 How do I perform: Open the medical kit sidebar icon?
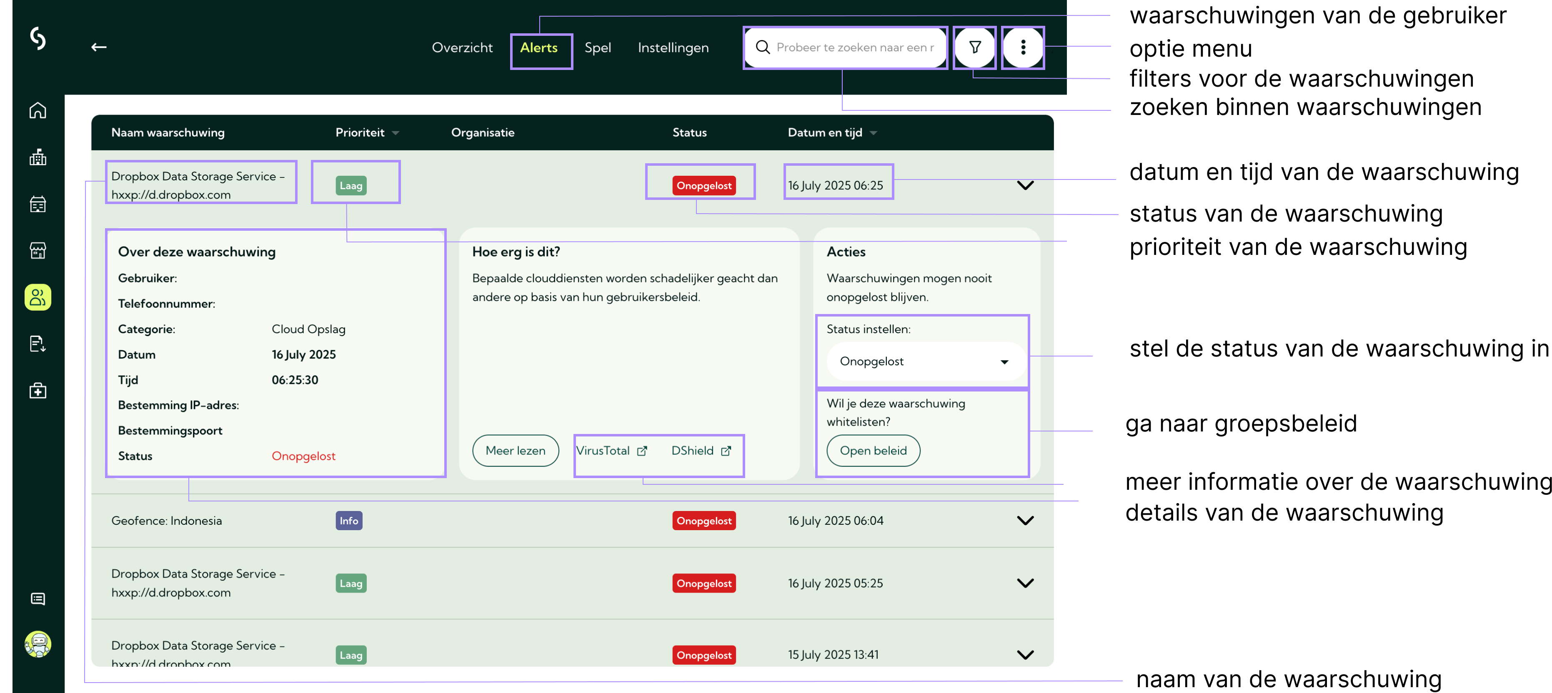[x=38, y=391]
